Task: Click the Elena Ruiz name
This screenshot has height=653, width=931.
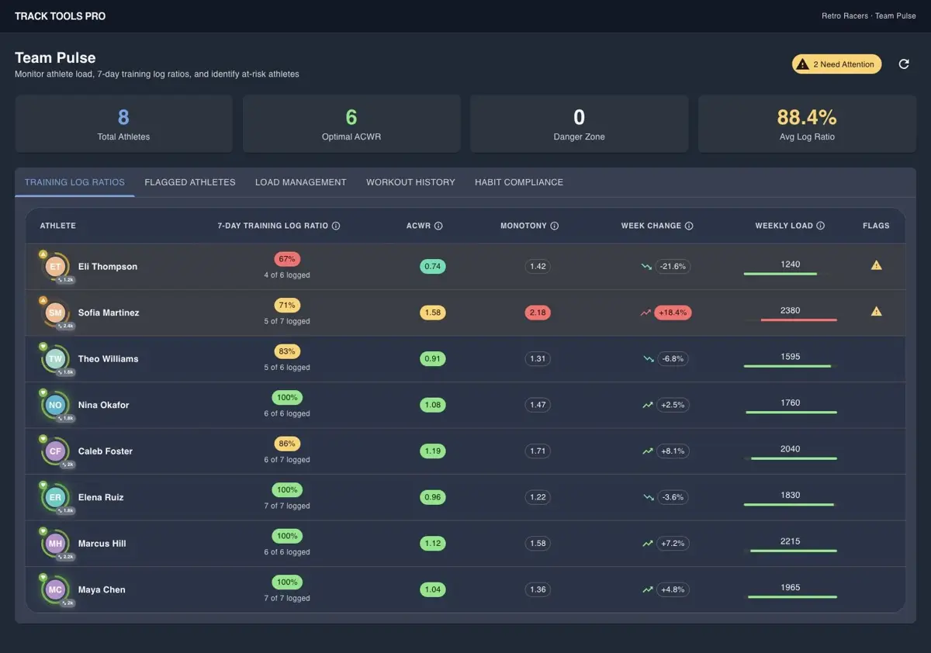Action: pyautogui.click(x=101, y=497)
